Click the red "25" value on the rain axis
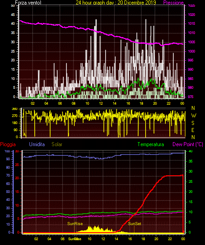Image resolution: width=205 pixels, height=245 pixels. click(x=17, y=165)
